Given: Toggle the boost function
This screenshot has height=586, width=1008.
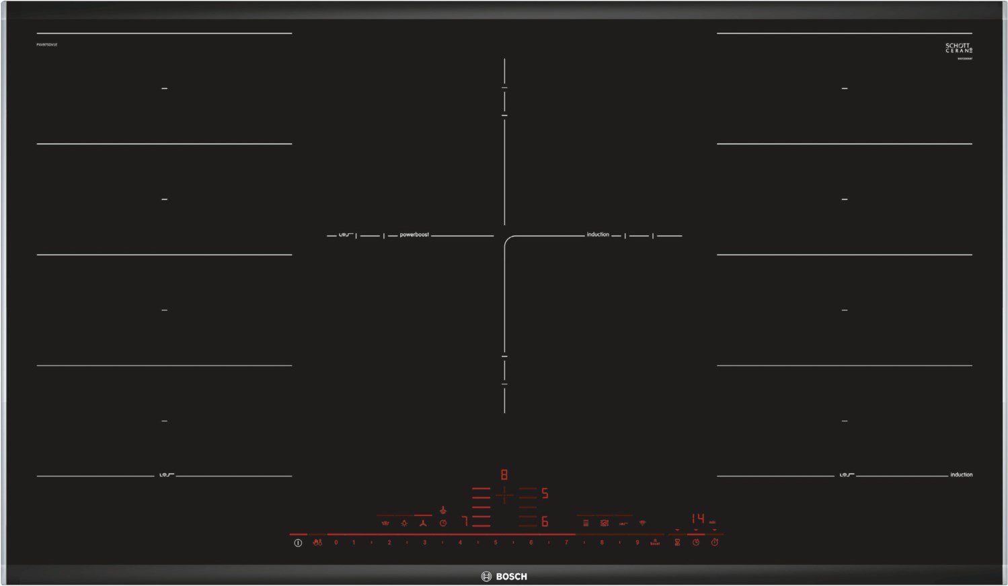Looking at the screenshot, I should tap(655, 542).
